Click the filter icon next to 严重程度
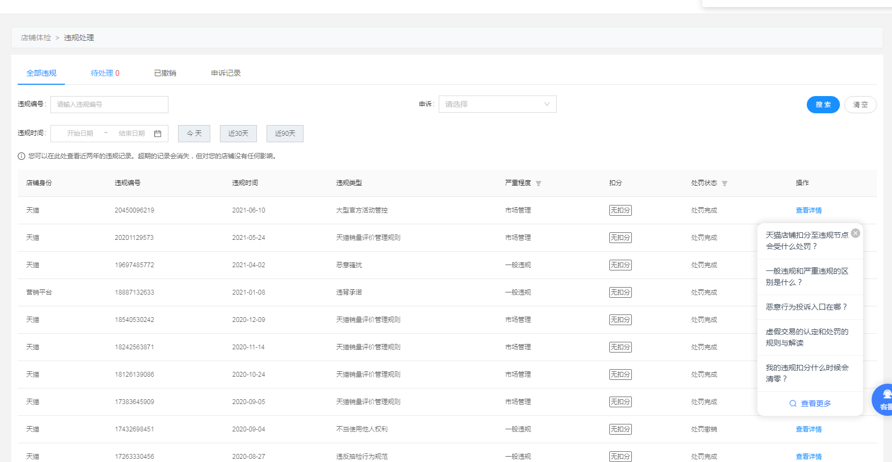The height and width of the screenshot is (462, 892). pos(539,184)
